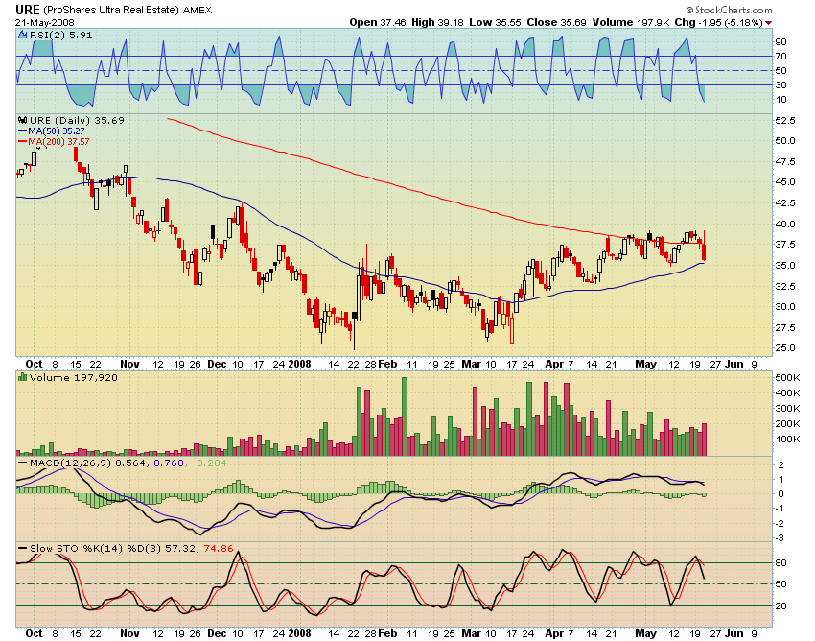Click the red down arrow after Chg
This screenshot has height=641, width=815.
769,23
